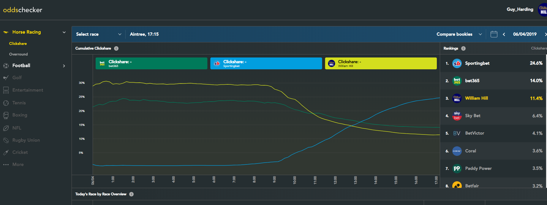Open the calendar date picker icon
This screenshot has width=547, height=205.
[494, 34]
